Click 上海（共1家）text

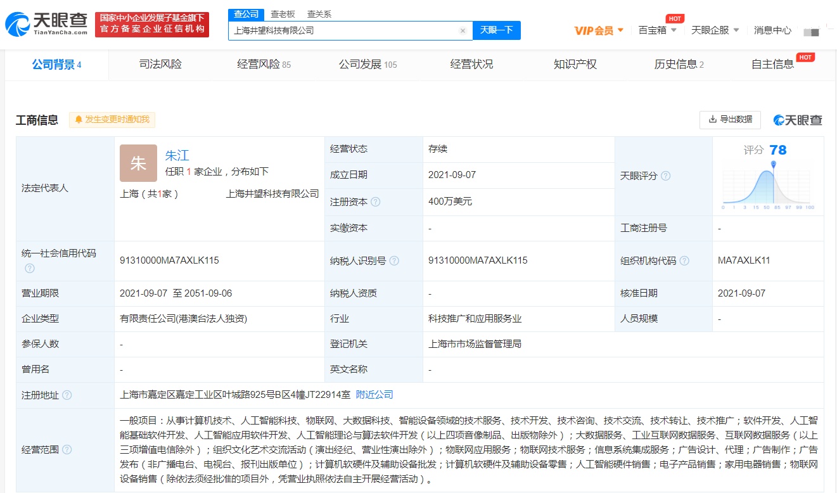[x=149, y=194]
